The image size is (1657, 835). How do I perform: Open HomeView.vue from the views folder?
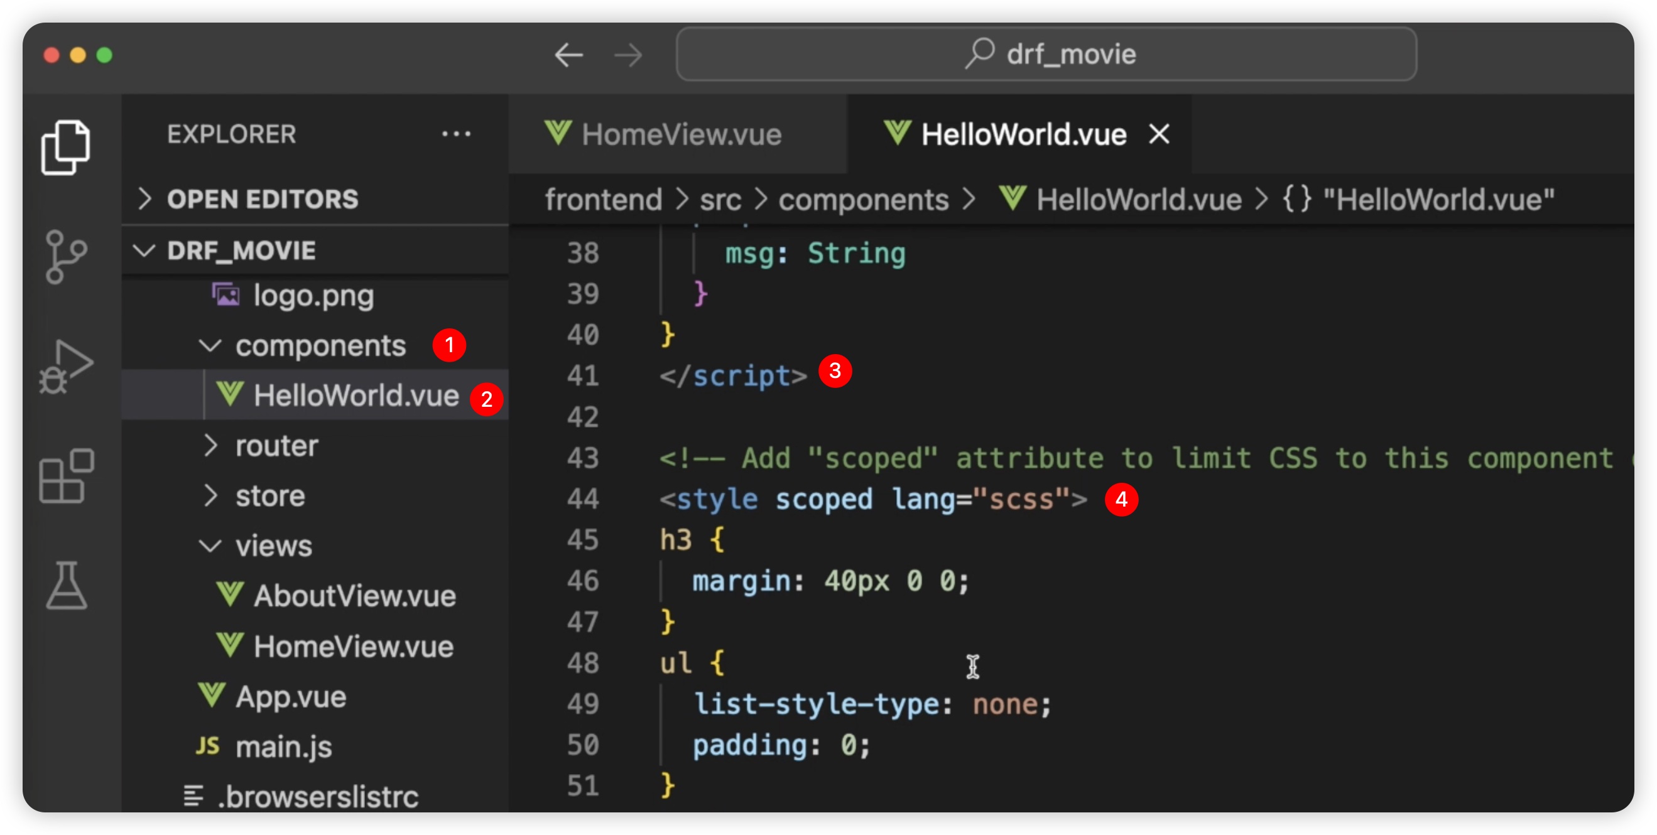[x=315, y=646]
